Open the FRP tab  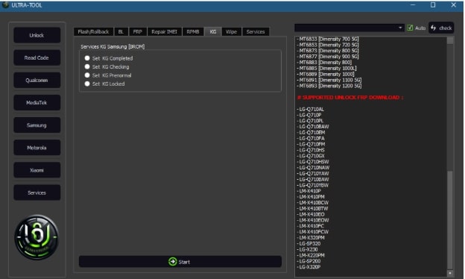138,32
